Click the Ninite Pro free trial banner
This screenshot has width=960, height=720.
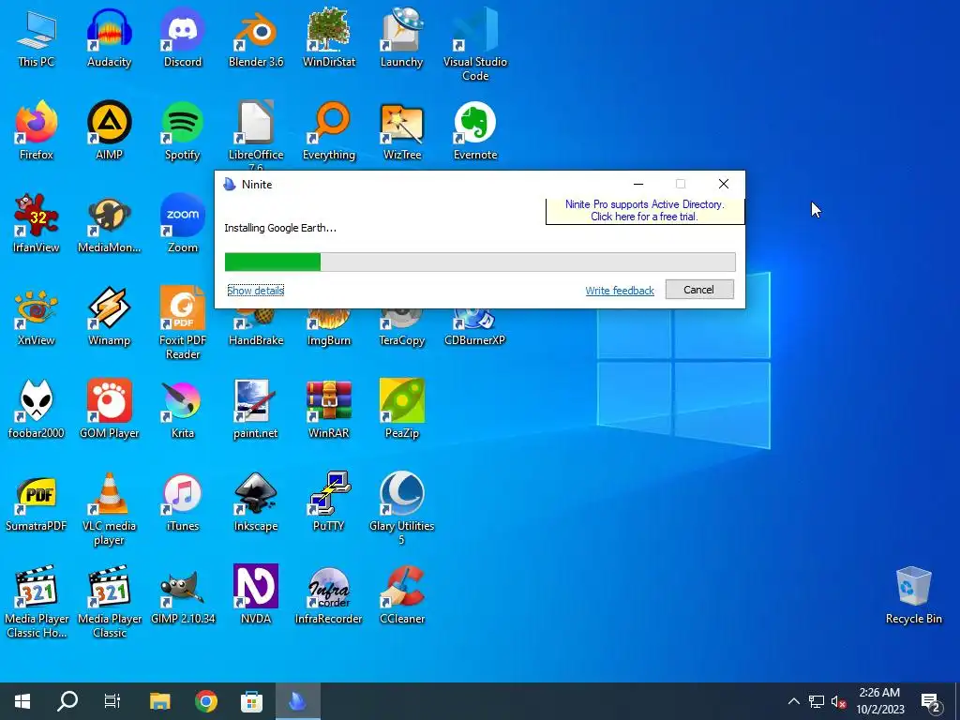[645, 211]
